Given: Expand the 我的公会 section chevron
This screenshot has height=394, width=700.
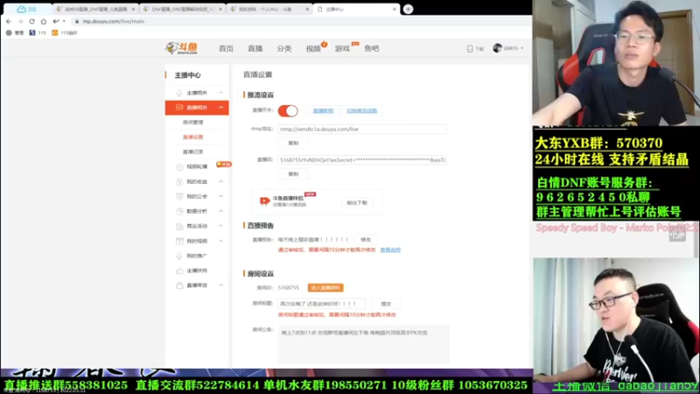Looking at the screenshot, I should (221, 196).
